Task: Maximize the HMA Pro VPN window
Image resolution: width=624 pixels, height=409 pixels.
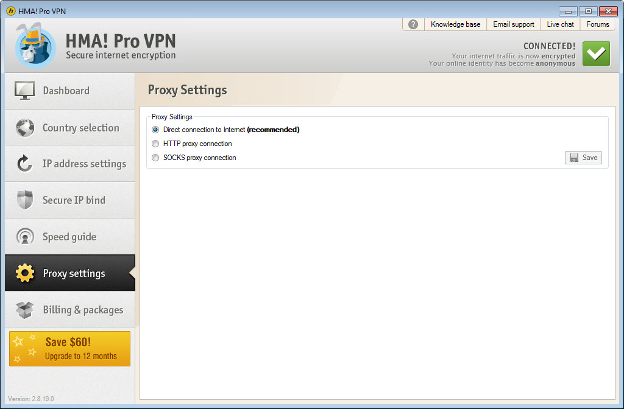Action: [588, 11]
